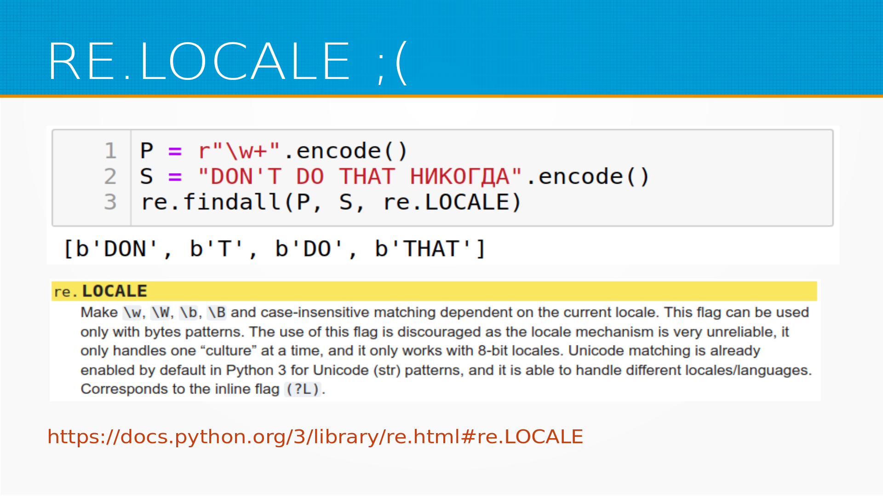Click the output list starting with b'DON'
This screenshot has height=496, width=883.
click(x=274, y=249)
